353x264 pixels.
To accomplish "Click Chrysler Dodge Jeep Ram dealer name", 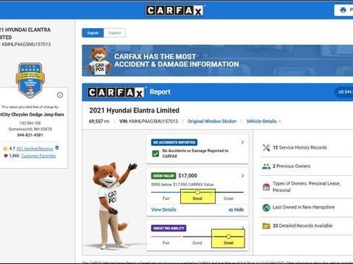I will click(32, 115).
